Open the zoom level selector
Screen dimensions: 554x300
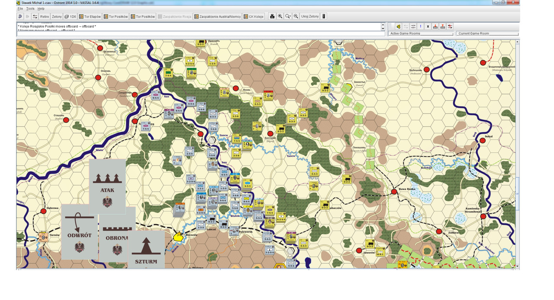288,16
